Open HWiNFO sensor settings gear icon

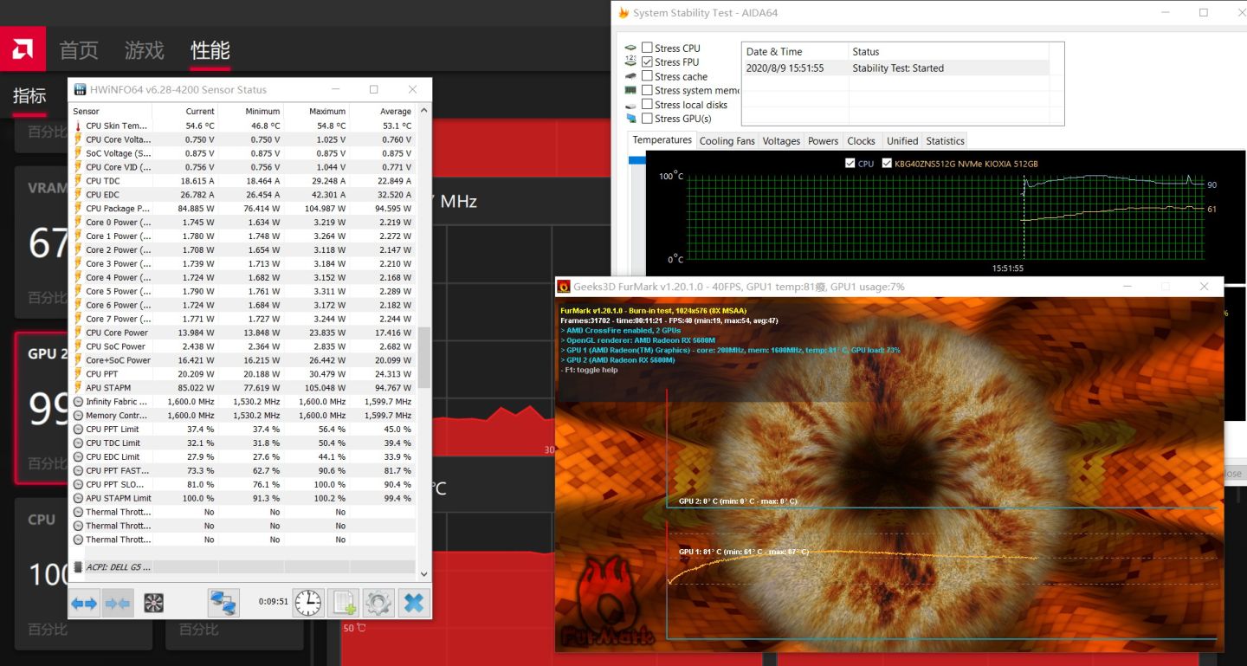coord(378,602)
